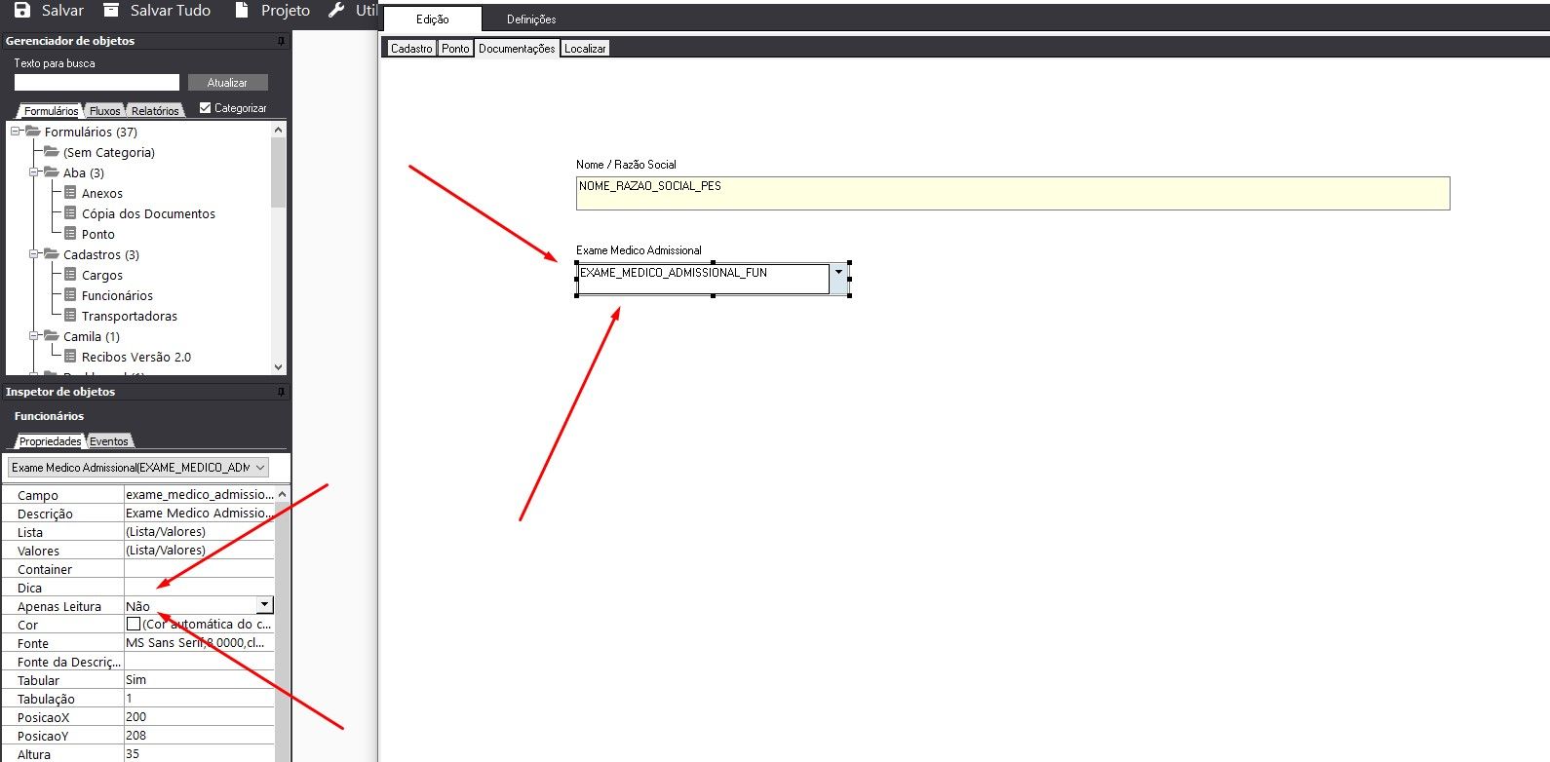Viewport: 1550px width, 762px height.
Task: Toggle the Categorizar checkbox
Action: click(205, 108)
